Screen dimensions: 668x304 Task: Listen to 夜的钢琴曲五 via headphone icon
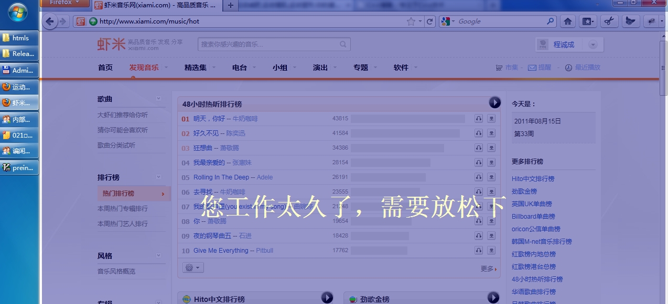click(x=479, y=236)
